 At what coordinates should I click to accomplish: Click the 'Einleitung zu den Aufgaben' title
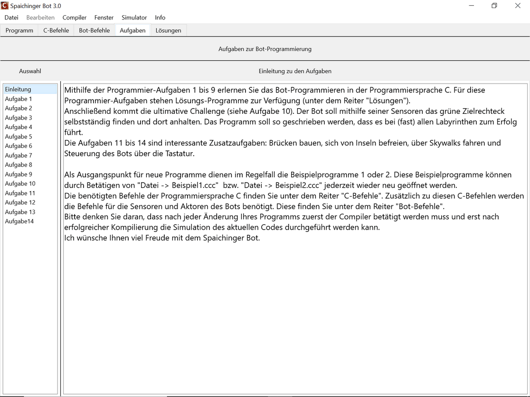[x=295, y=71]
